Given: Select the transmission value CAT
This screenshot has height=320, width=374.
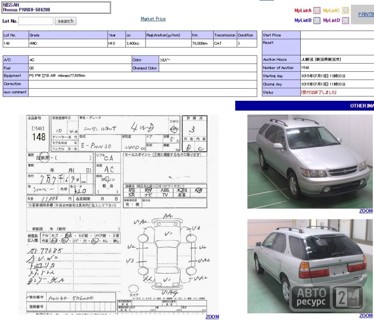Looking at the screenshot, I should [218, 43].
